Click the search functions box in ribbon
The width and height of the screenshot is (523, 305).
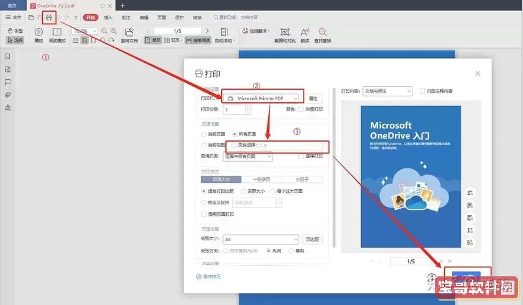235,17
